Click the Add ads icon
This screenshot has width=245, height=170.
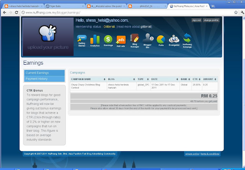(x=121, y=41)
